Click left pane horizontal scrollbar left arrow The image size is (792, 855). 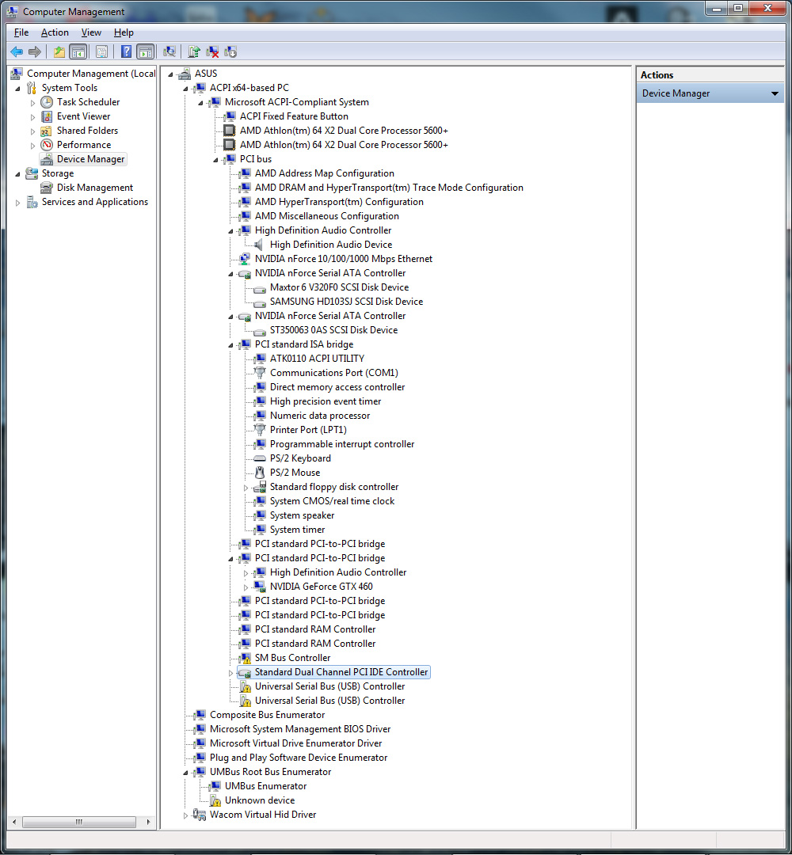coord(14,822)
